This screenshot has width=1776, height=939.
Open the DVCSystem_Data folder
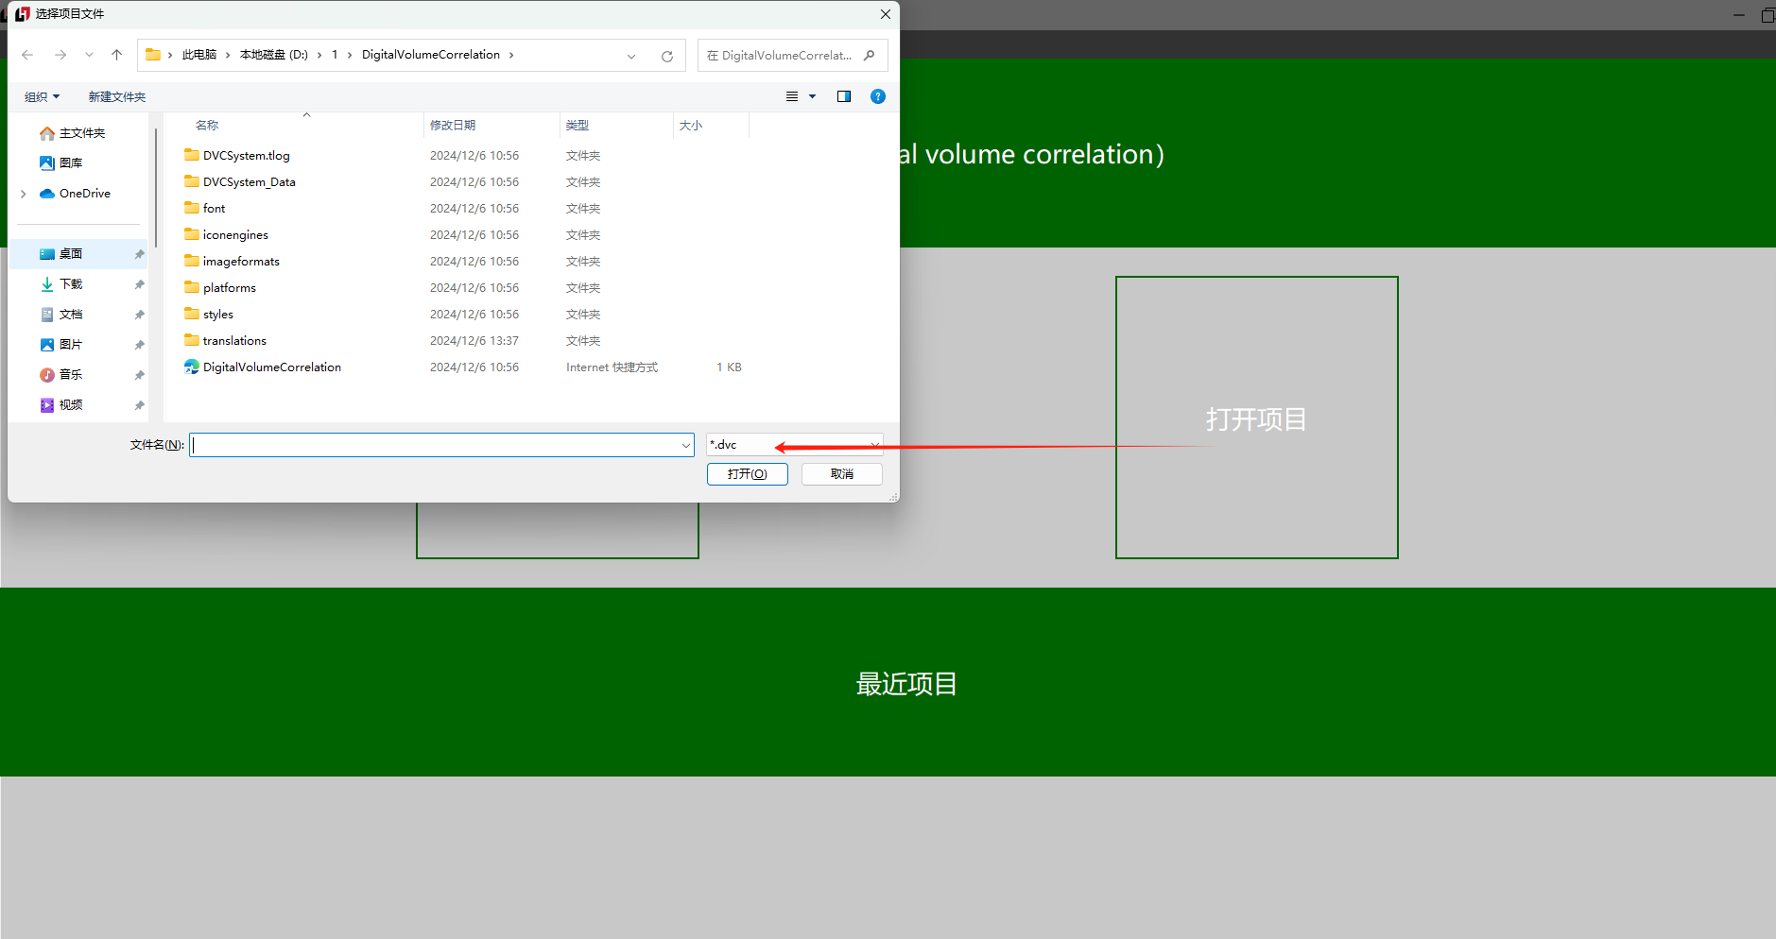(x=249, y=182)
